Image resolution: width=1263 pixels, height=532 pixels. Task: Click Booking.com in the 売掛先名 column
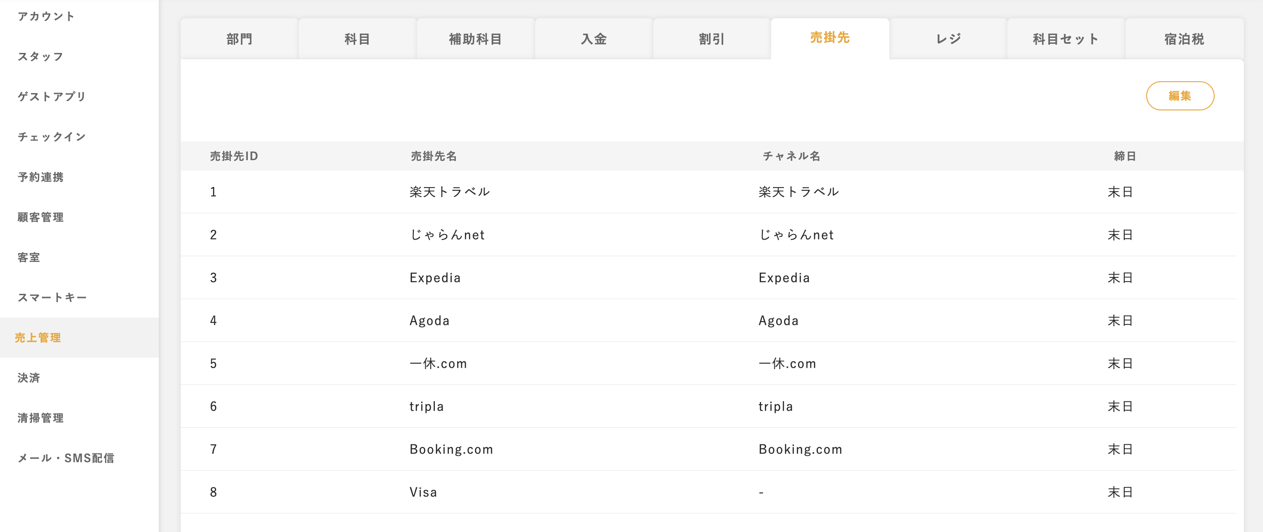tap(452, 449)
